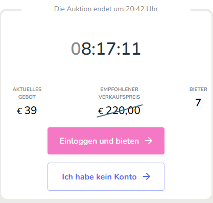Click the Ich habe kein Konto button
The height and width of the screenshot is (203, 213).
click(x=106, y=176)
